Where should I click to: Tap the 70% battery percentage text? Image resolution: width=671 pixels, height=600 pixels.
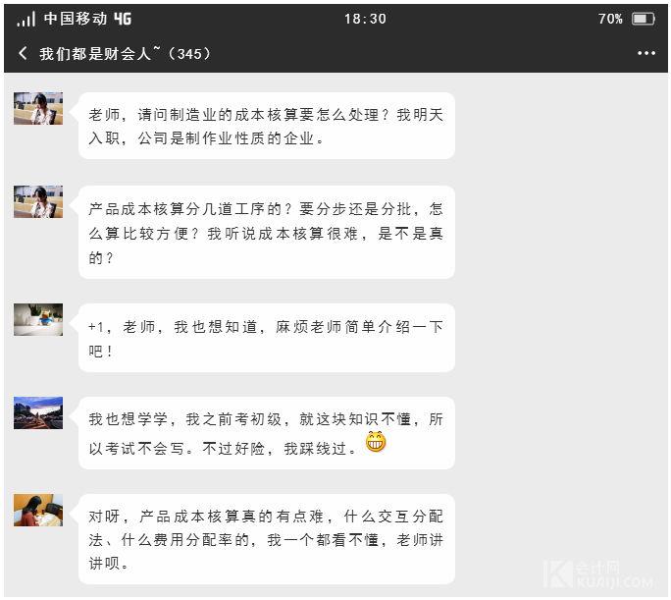click(x=610, y=19)
